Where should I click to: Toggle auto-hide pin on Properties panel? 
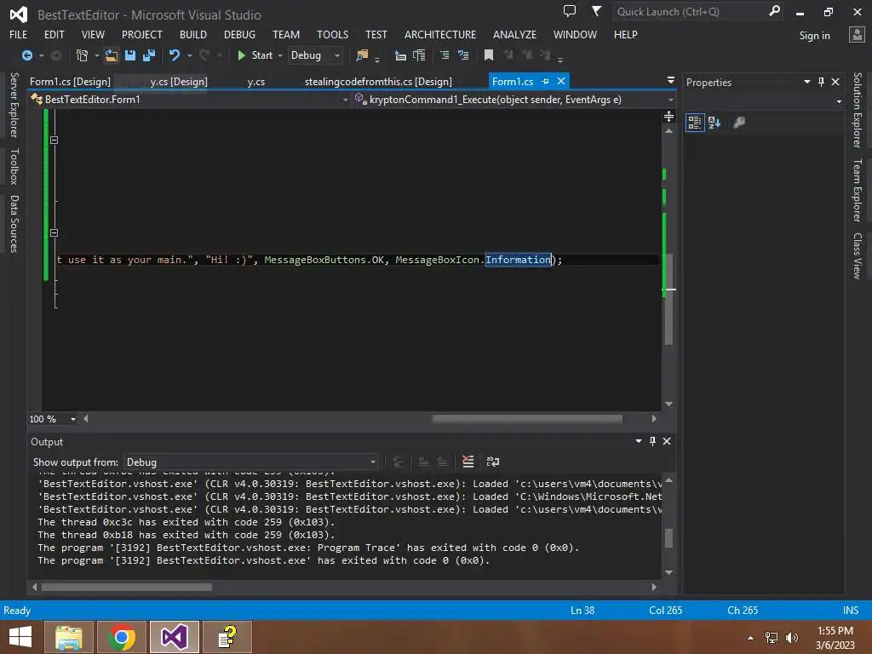point(822,82)
